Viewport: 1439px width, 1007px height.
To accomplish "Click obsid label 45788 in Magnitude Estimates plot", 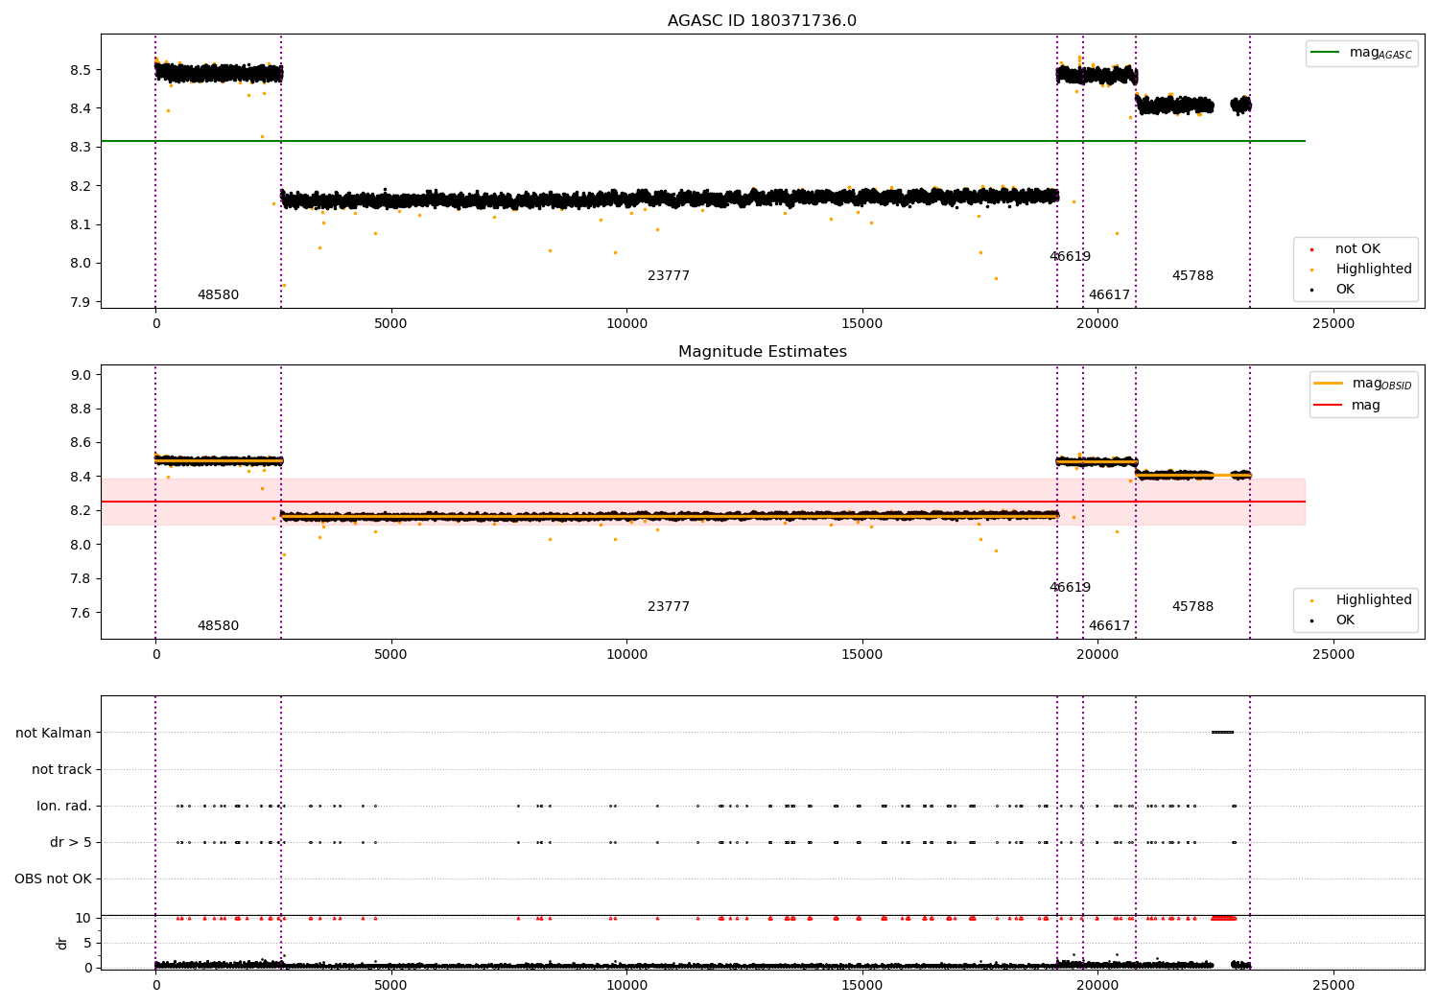I will point(1192,607).
